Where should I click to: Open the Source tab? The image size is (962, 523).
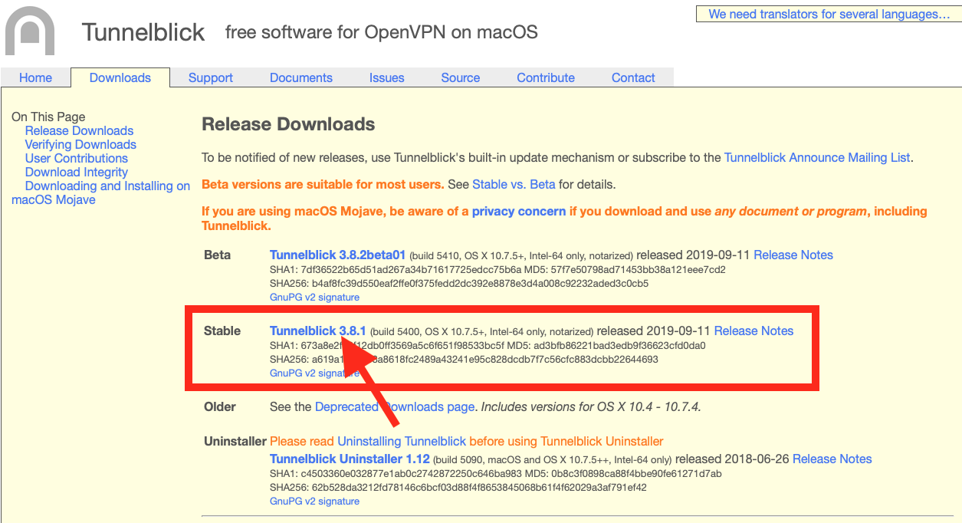461,77
